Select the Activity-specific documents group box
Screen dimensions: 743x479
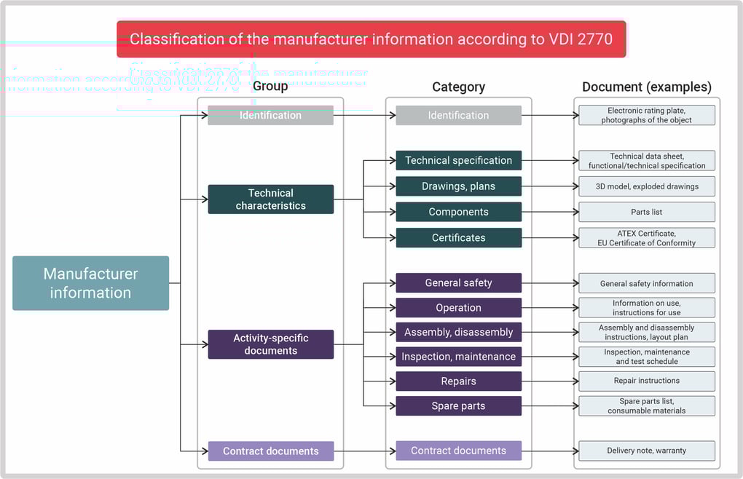tap(270, 344)
